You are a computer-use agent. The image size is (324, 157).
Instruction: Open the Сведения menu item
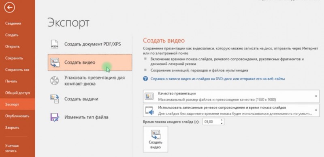[13, 24]
